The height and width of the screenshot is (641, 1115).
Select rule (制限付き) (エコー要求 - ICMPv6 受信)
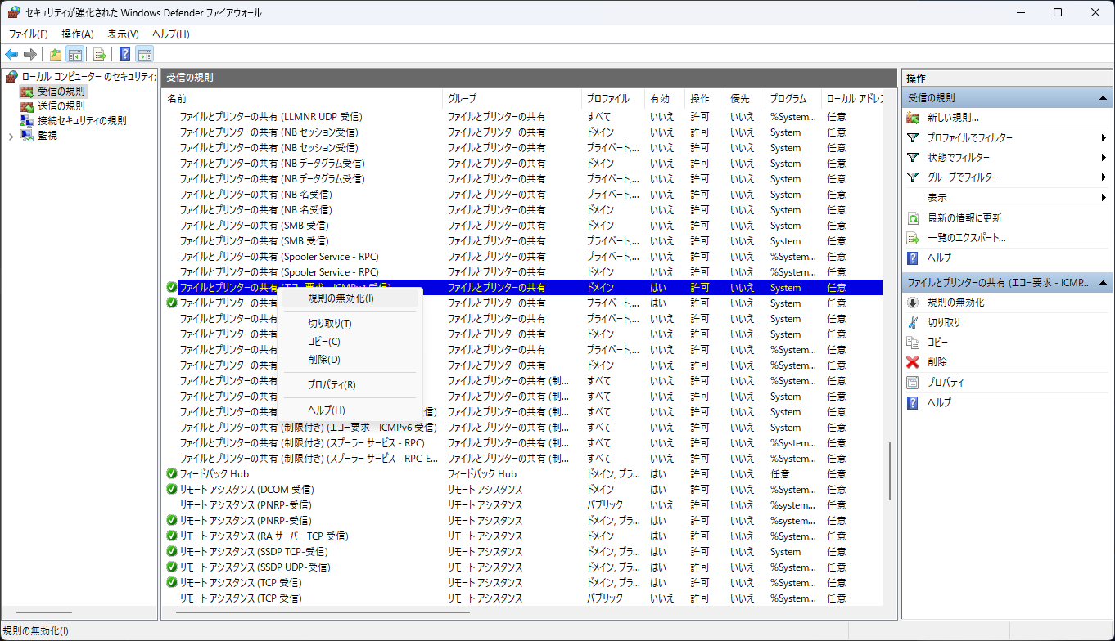[x=523, y=428]
